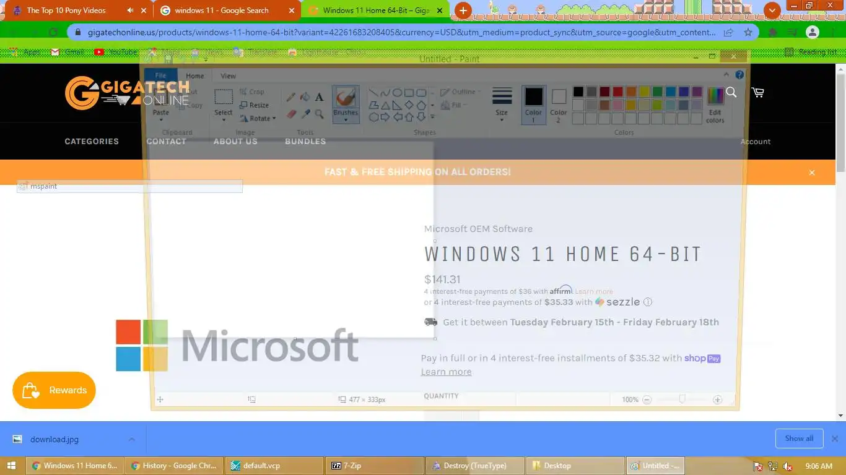This screenshot has height=475, width=846.
Task: Collapse the Paint ribbon chevron
Action: pos(728,75)
